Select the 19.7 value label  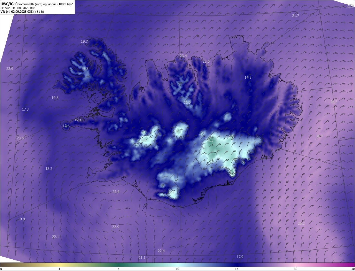click(x=84, y=42)
